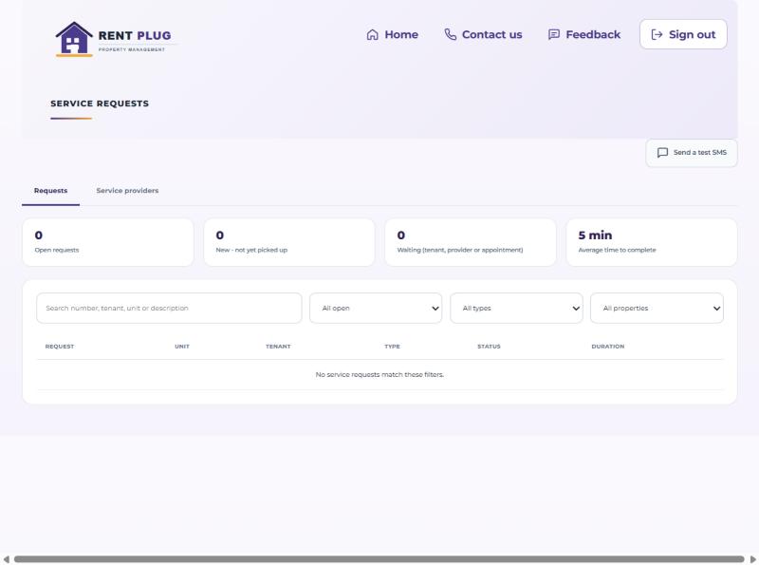
Task: Select the Average time to complete card
Action: pyautogui.click(x=652, y=242)
